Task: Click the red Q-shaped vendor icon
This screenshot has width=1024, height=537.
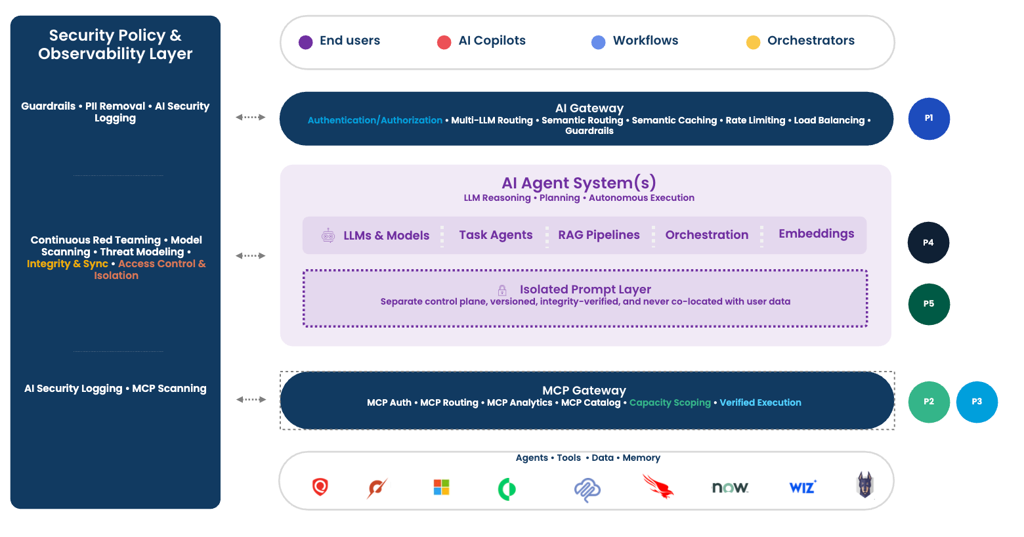Action: coord(320,488)
